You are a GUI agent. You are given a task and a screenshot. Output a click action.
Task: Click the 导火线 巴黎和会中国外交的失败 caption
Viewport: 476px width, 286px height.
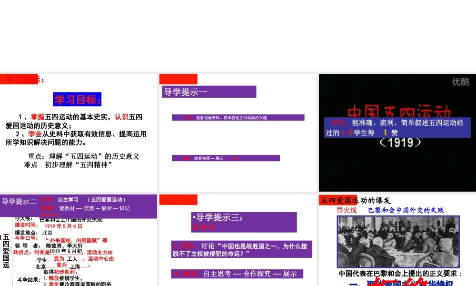pyautogui.click(x=390, y=210)
